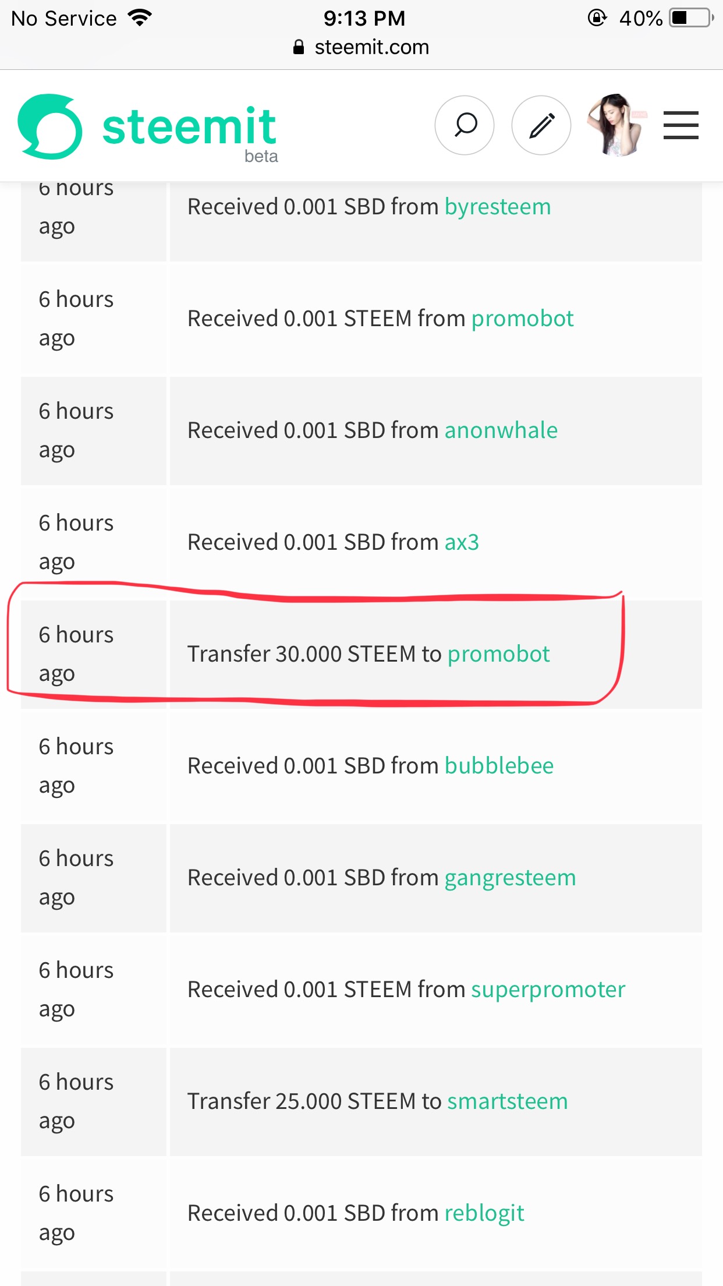723x1286 pixels.
Task: Open byresteem account link
Action: [498, 207]
